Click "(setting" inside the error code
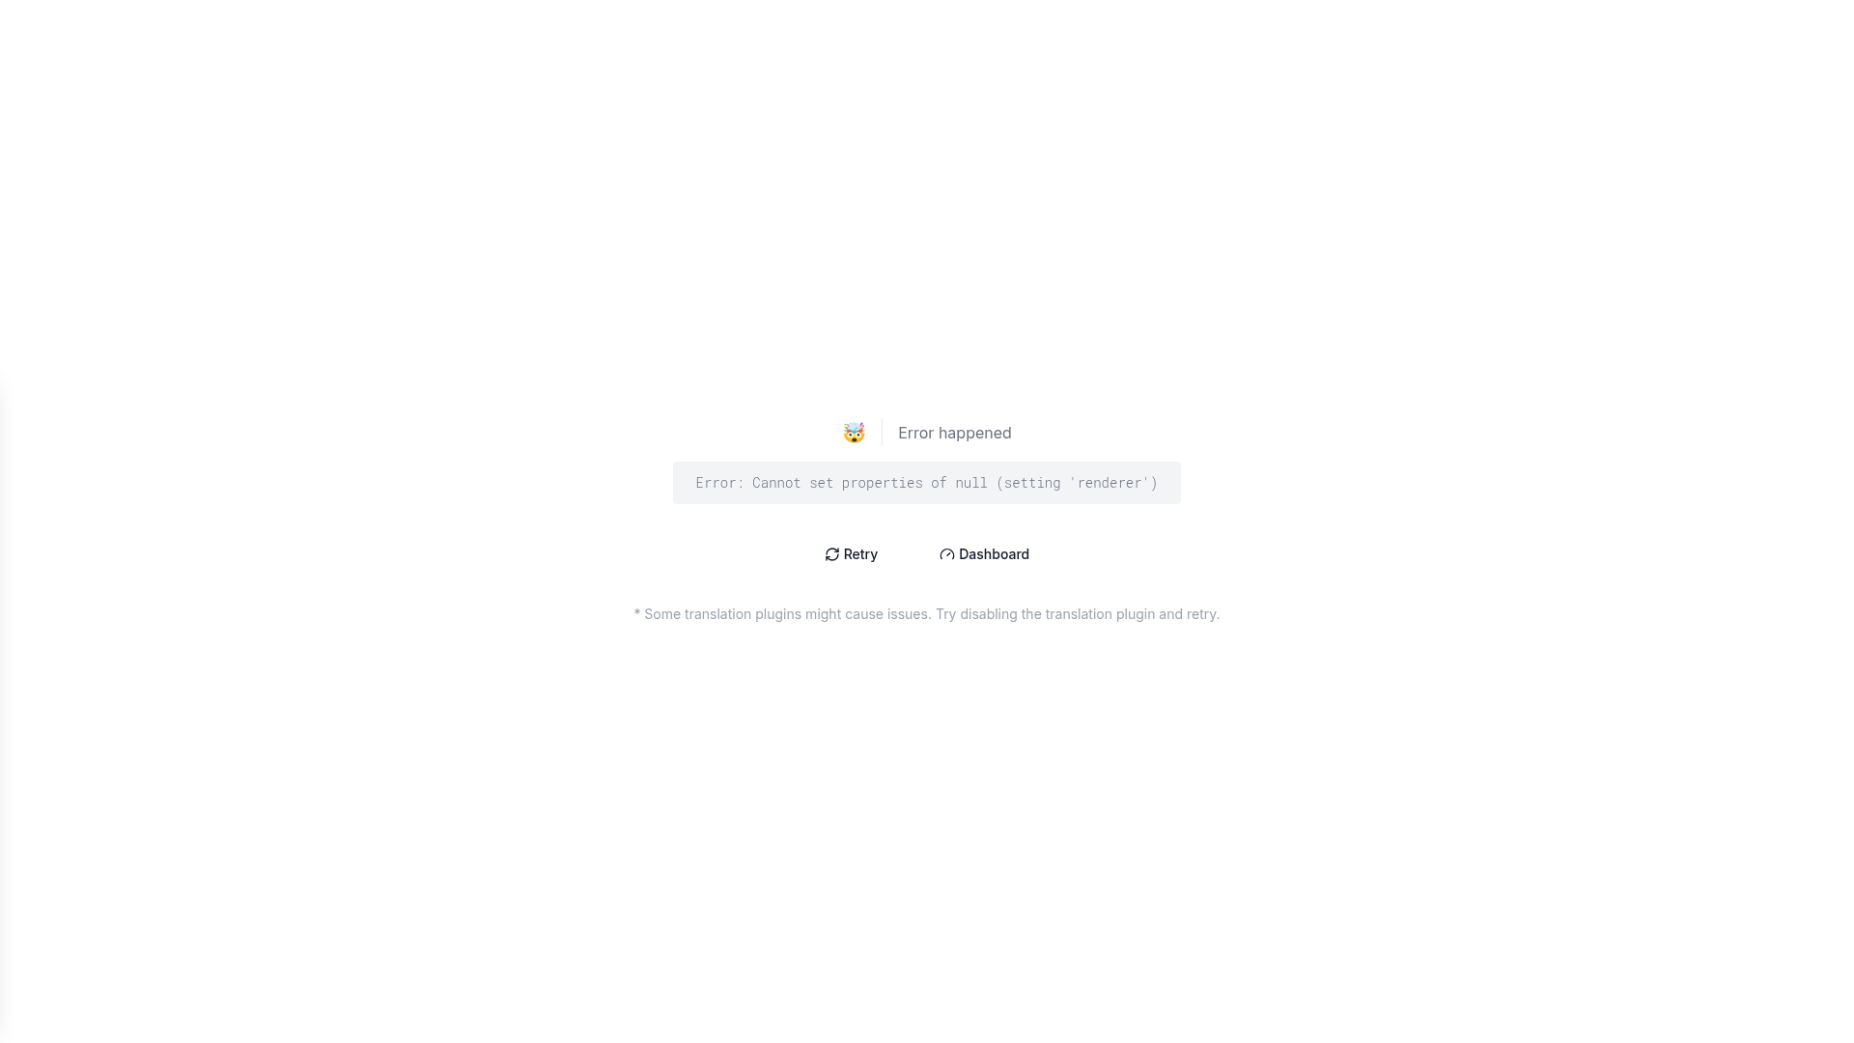This screenshot has width=1854, height=1043. click(x=1028, y=483)
